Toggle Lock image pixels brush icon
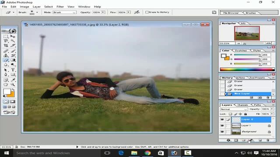This screenshot has height=157, width=280. click(235, 114)
